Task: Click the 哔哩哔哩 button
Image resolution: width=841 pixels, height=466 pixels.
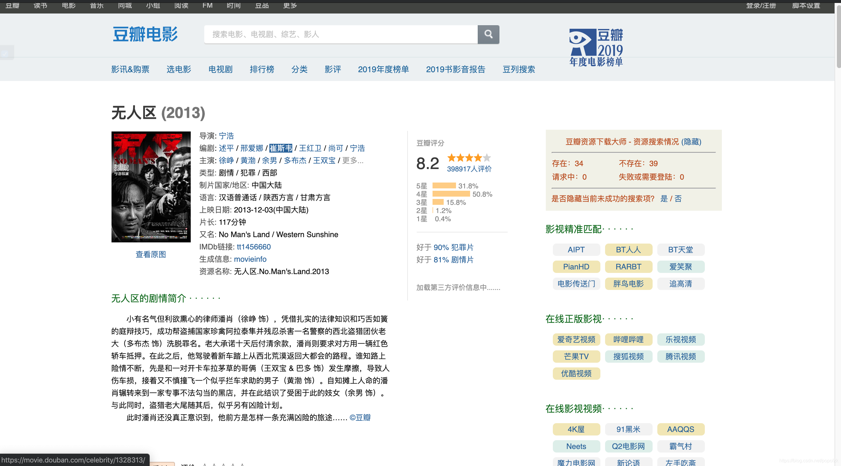Action: (x=629, y=339)
